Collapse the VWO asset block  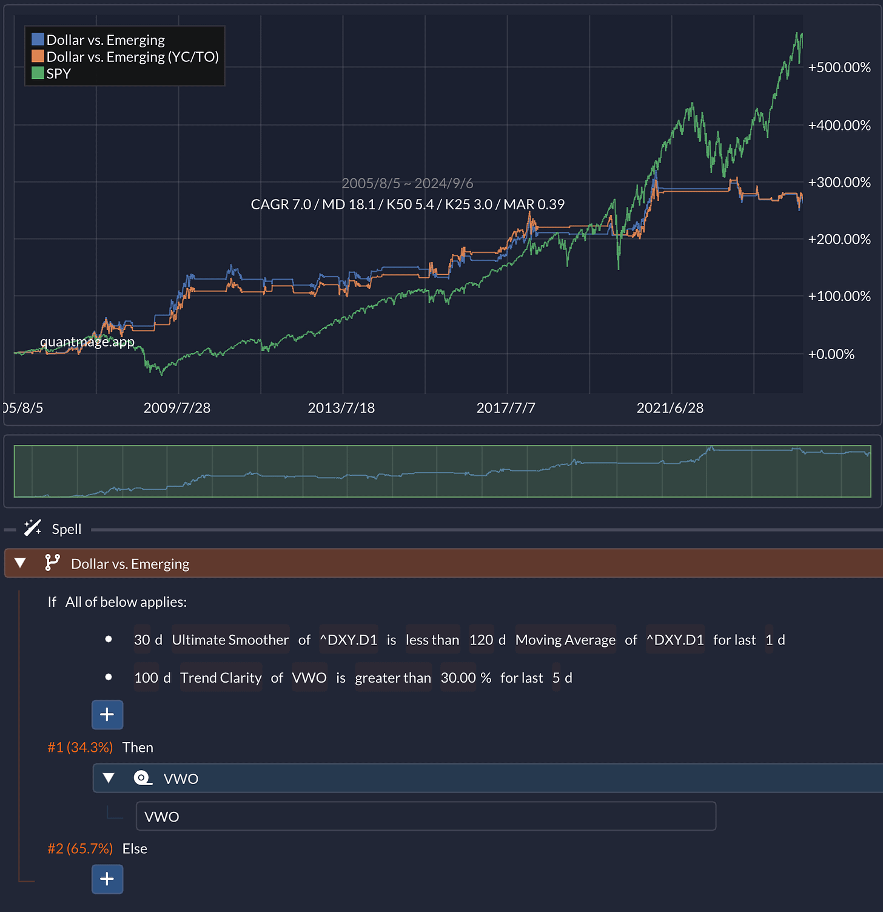109,778
